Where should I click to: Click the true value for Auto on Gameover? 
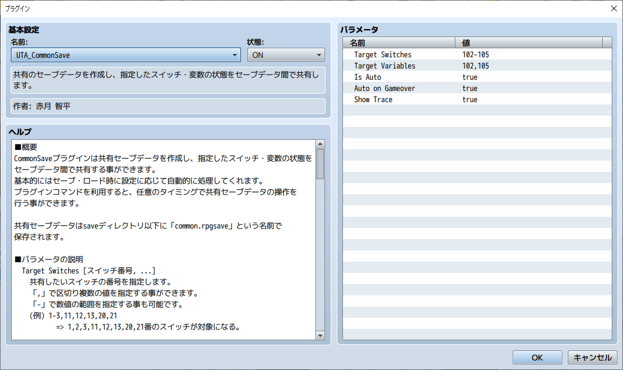pos(469,89)
